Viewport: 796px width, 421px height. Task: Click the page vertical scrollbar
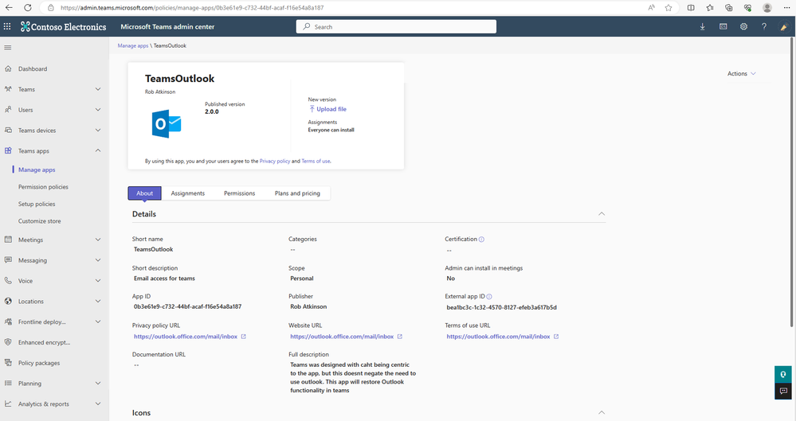click(792, 182)
